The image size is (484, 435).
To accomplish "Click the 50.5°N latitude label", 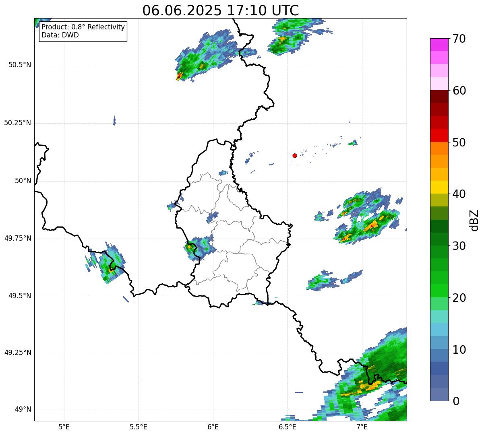I will pyautogui.click(x=19, y=65).
